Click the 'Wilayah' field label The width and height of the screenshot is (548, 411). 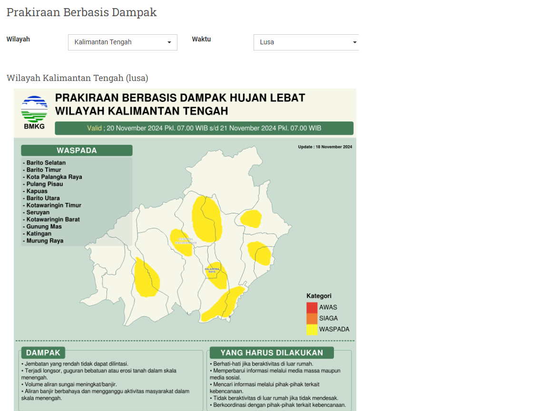tap(18, 39)
